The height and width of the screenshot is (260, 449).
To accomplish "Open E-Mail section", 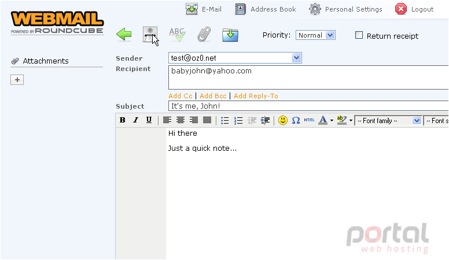I will click(204, 9).
